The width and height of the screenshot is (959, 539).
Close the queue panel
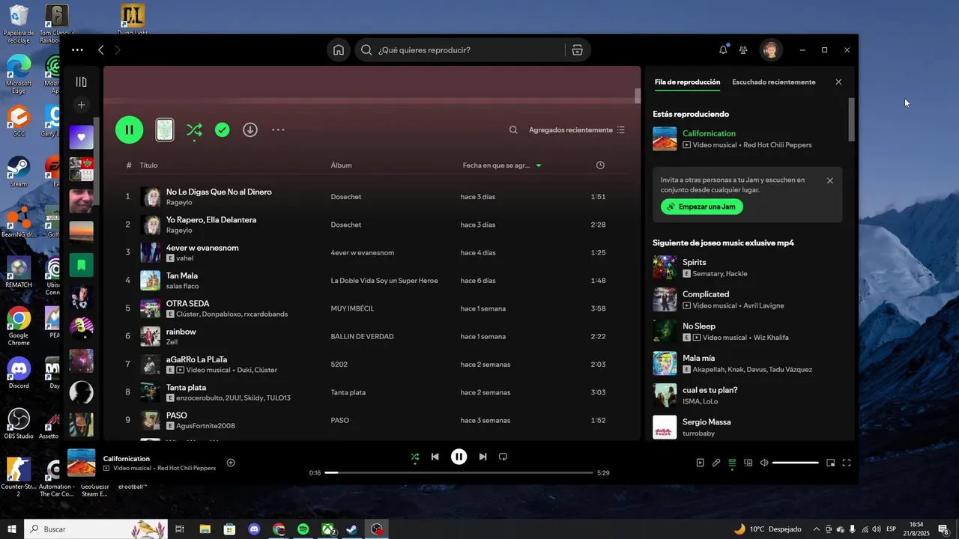[838, 82]
